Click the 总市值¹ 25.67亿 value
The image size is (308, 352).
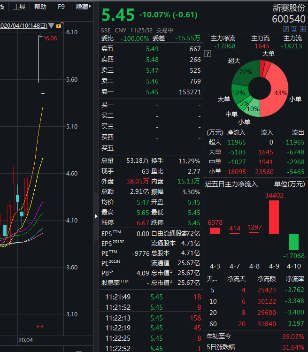pyautogui.click(x=189, y=273)
